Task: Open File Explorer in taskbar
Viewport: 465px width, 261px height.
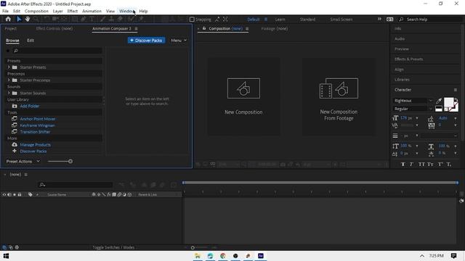Action: [198, 256]
